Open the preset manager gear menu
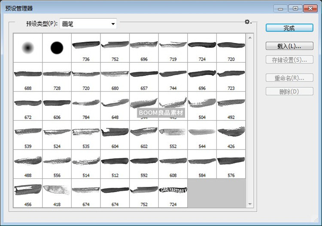This screenshot has height=226, width=322. pos(248,22)
